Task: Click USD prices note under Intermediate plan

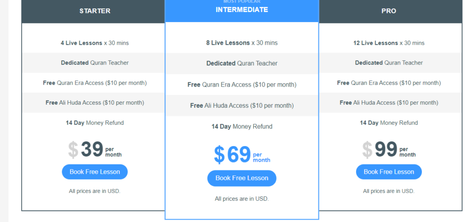Action: click(x=241, y=199)
